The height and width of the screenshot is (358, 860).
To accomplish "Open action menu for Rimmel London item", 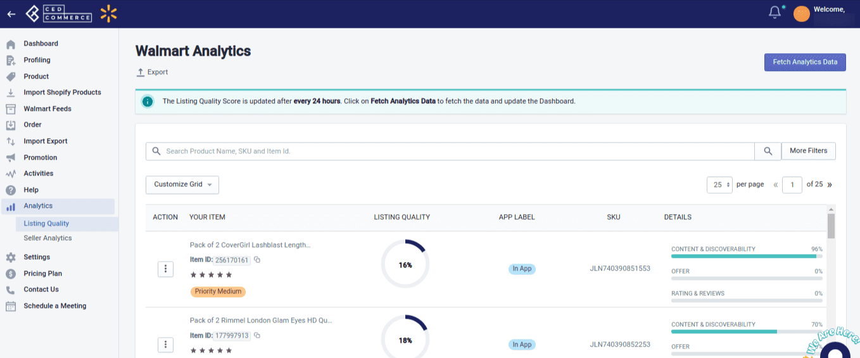I will click(165, 345).
